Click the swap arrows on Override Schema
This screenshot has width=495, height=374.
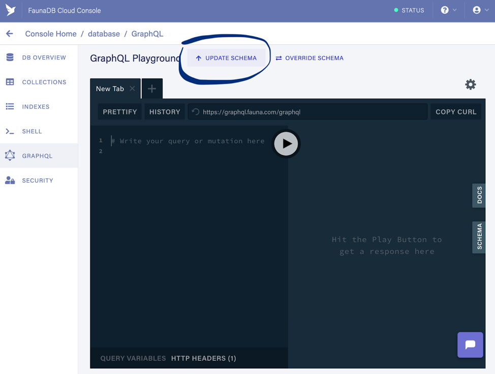click(279, 58)
